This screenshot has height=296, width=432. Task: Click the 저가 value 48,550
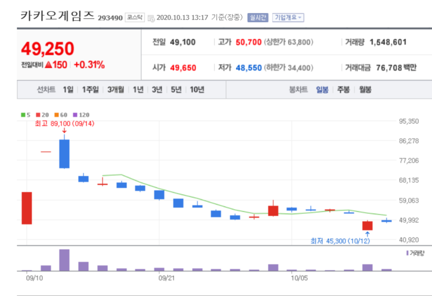[x=249, y=68]
